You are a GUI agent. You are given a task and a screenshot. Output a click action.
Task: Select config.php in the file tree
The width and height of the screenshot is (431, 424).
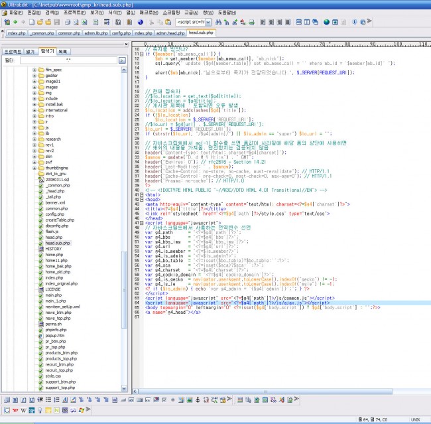tap(54, 214)
